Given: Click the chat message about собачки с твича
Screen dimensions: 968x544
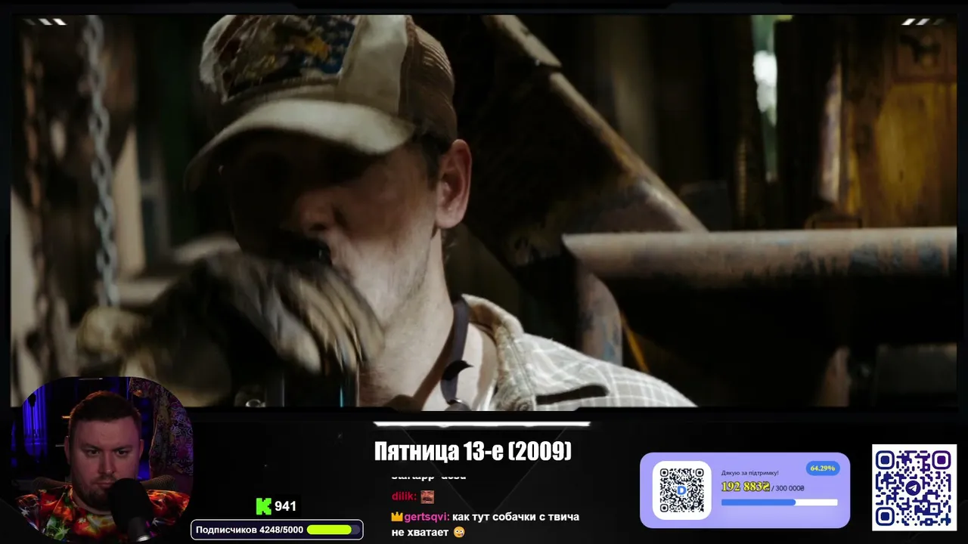Looking at the screenshot, I should [x=485, y=524].
